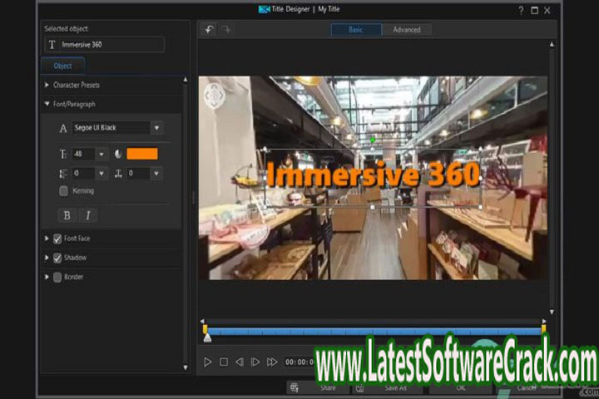Step to the previous frame
Screen dimensions: 599x399
(240, 362)
